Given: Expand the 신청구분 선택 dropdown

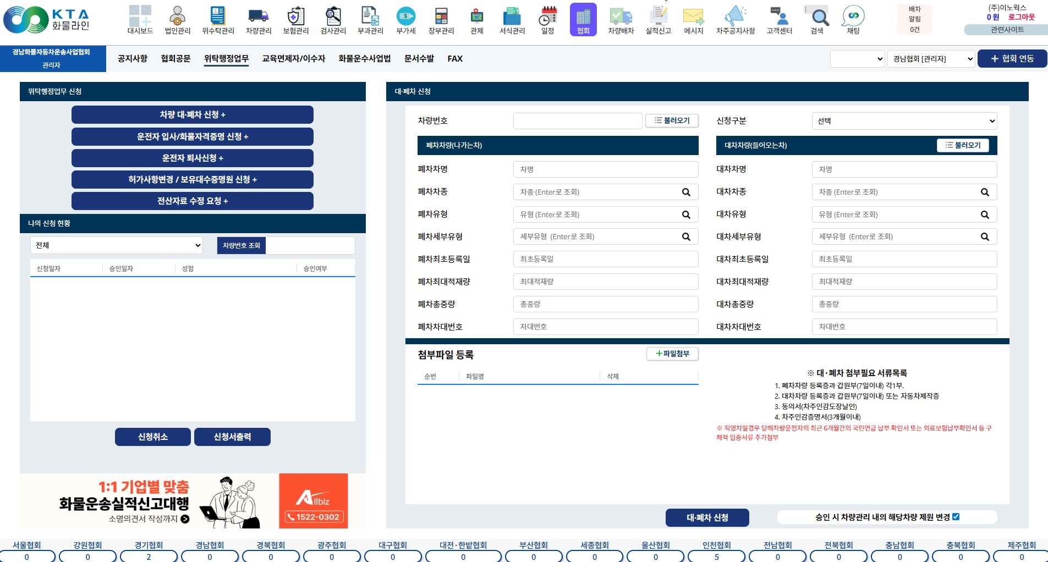Looking at the screenshot, I should click(904, 121).
